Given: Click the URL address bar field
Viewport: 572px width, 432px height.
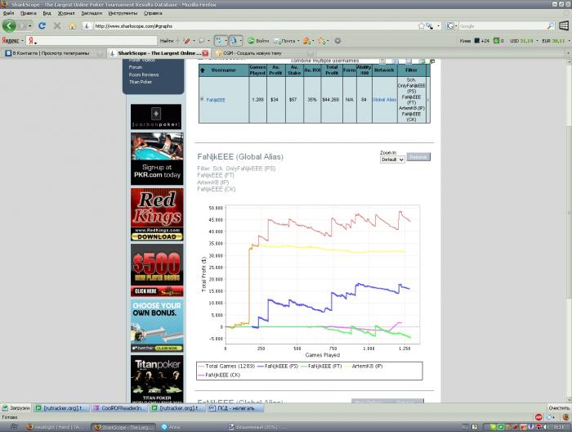Looking at the screenshot, I should [x=252, y=26].
